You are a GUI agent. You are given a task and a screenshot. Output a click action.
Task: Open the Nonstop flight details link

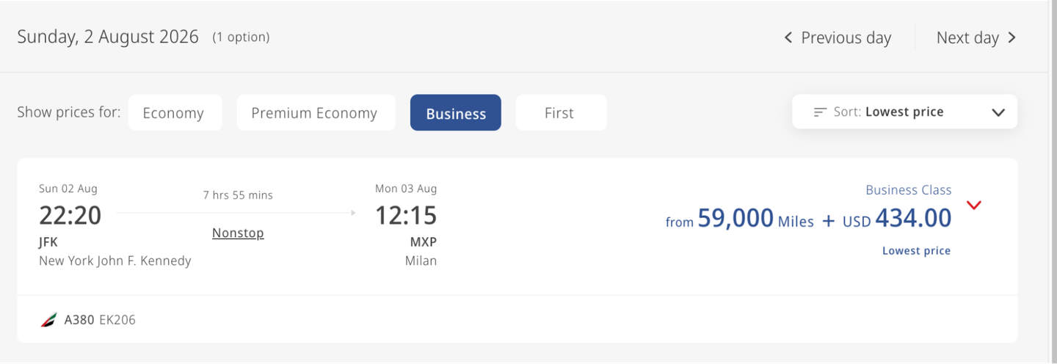click(238, 233)
